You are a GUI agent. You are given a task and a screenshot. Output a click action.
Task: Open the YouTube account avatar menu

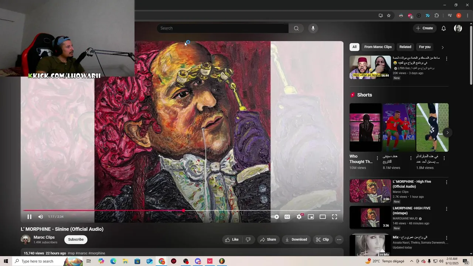click(458, 28)
